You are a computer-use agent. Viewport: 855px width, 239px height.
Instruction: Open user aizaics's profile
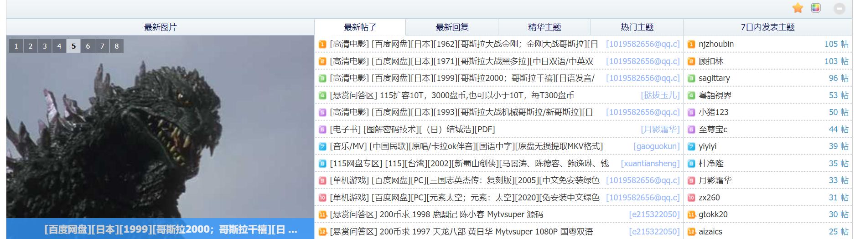coord(710,232)
